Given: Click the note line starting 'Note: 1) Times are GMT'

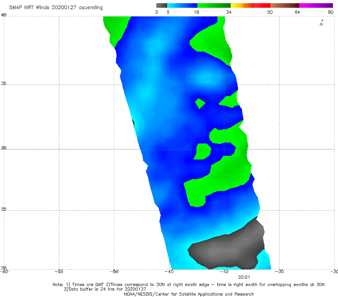Looking at the screenshot, I should pyautogui.click(x=188, y=285).
